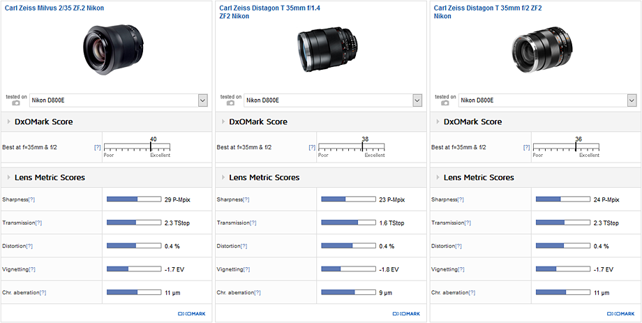This screenshot has width=642, height=323.
Task: Open Carl Zeiss Milvus 2/35 ZF.2 Nikon link
Action: click(54, 8)
